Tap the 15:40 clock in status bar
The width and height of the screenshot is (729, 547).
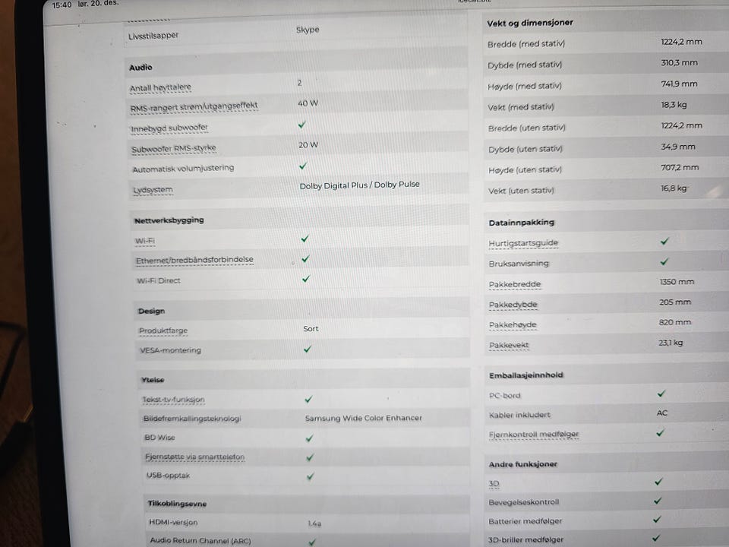pyautogui.click(x=62, y=5)
